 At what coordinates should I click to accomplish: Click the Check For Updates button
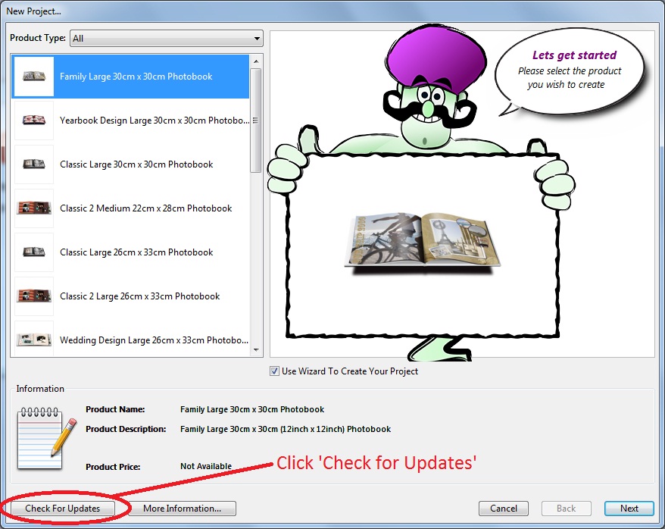(x=63, y=509)
